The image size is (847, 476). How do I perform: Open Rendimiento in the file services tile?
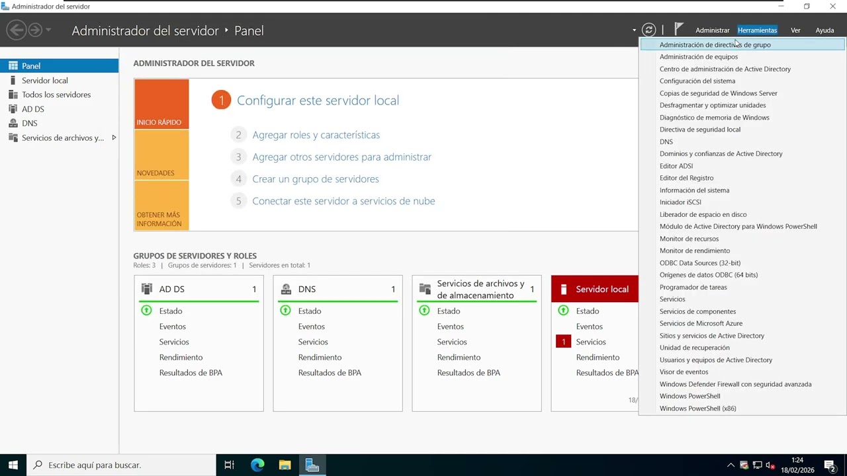tap(459, 357)
